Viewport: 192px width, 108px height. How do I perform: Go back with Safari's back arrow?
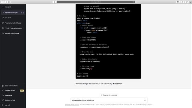point(2,2)
